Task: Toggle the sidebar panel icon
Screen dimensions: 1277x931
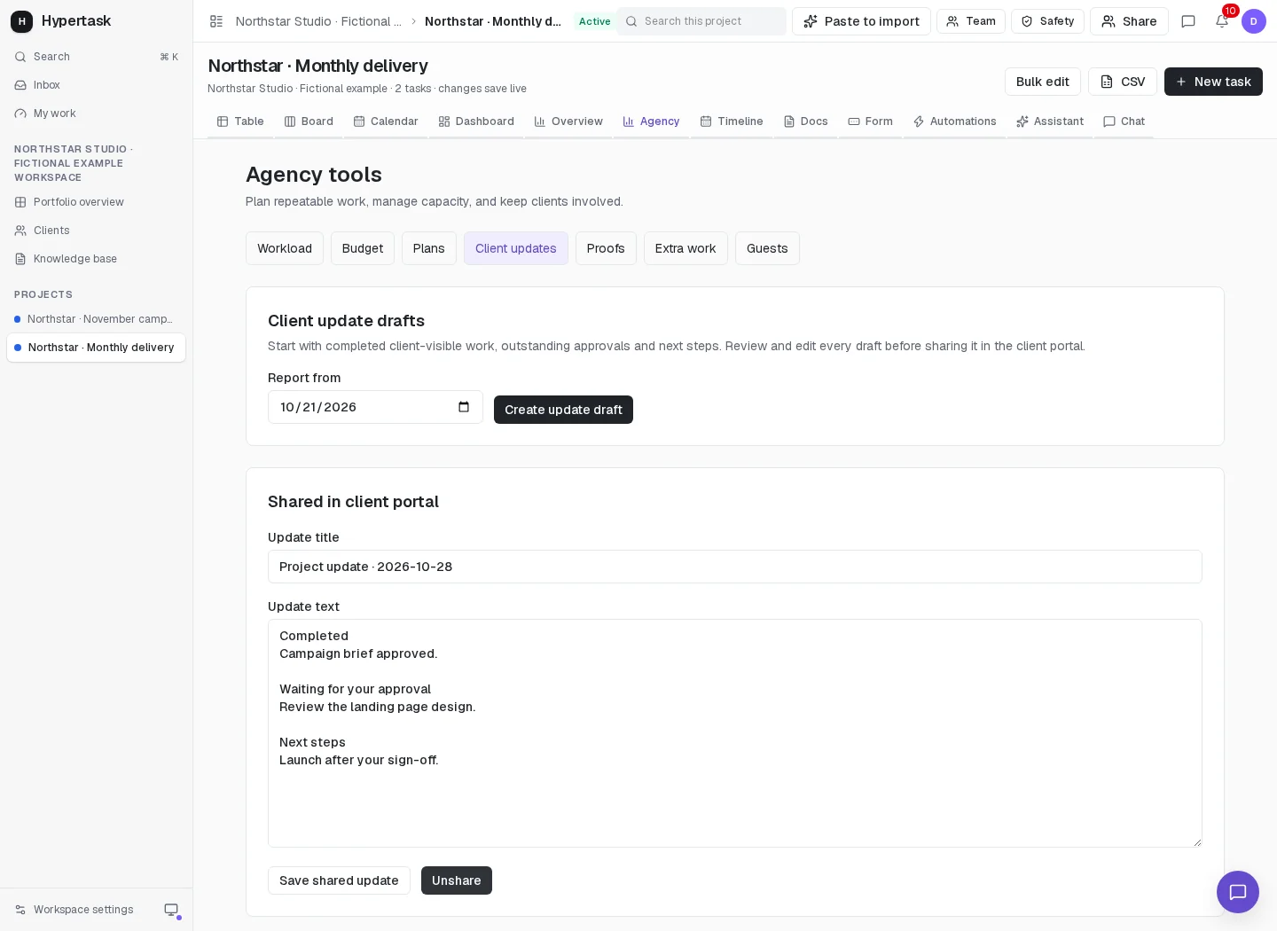Action: point(216,21)
